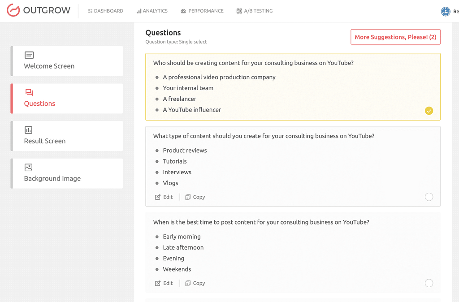Edit the content type question
The width and height of the screenshot is (459, 302).
point(164,197)
